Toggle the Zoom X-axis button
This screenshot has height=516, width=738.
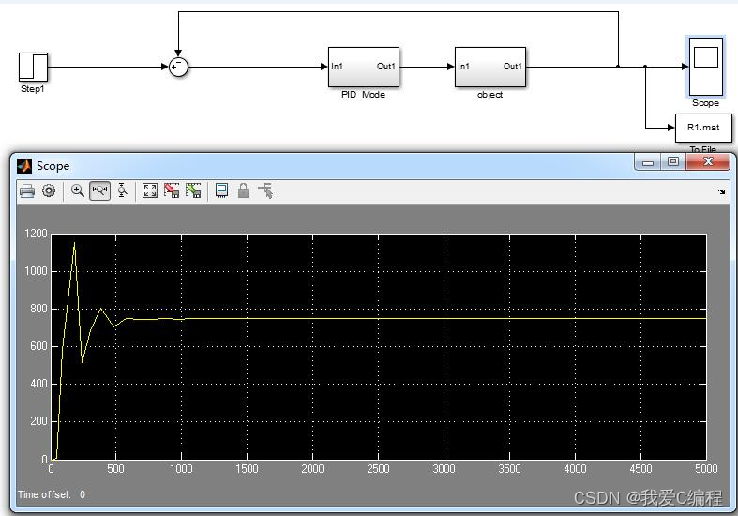pos(99,190)
